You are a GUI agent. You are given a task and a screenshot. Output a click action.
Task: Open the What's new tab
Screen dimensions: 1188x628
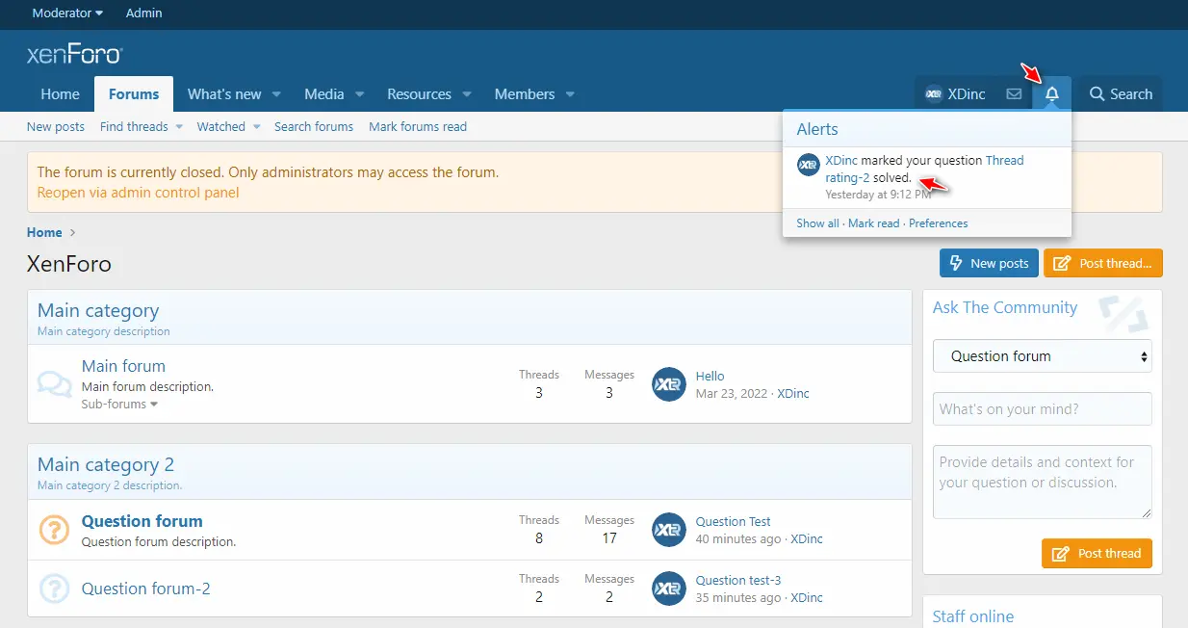pos(224,94)
